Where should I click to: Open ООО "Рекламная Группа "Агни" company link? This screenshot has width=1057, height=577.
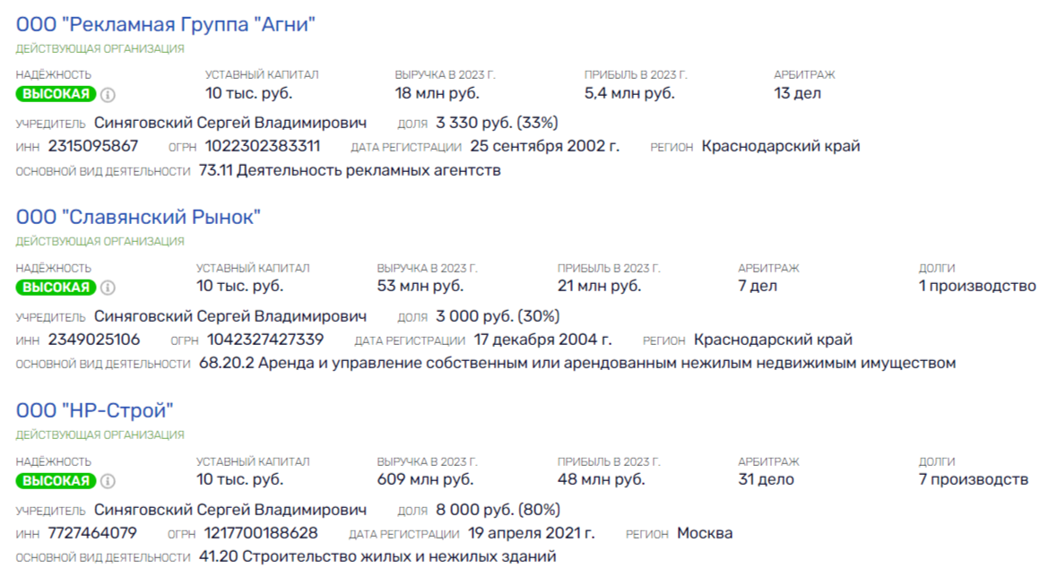coord(165,25)
